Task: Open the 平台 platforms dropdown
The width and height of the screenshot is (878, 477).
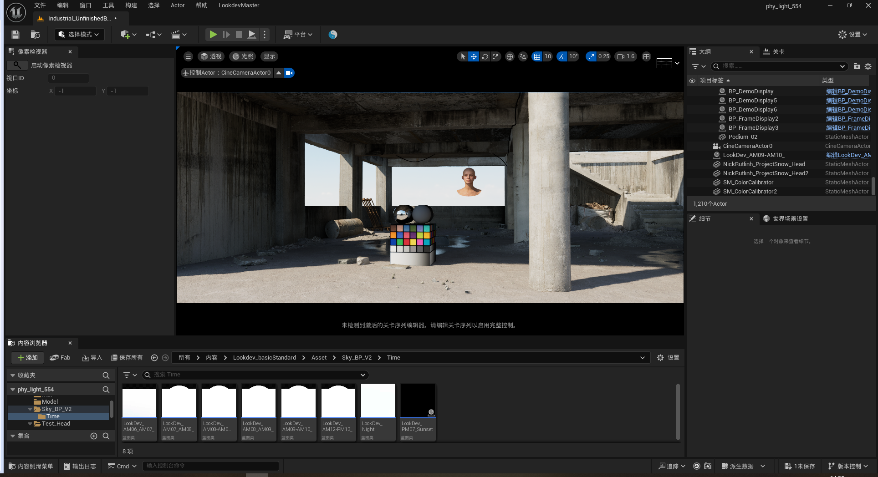Action: click(298, 35)
